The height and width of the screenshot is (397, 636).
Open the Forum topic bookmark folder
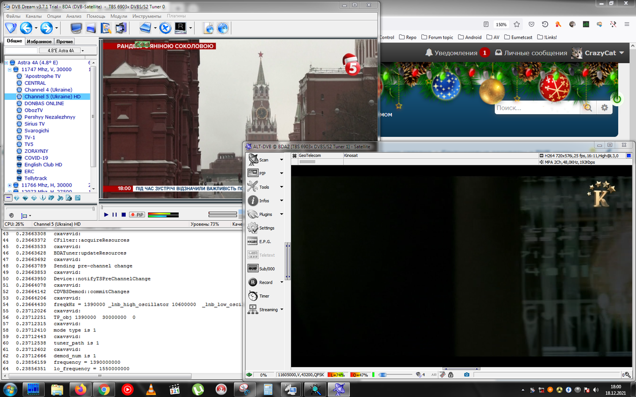[437, 37]
